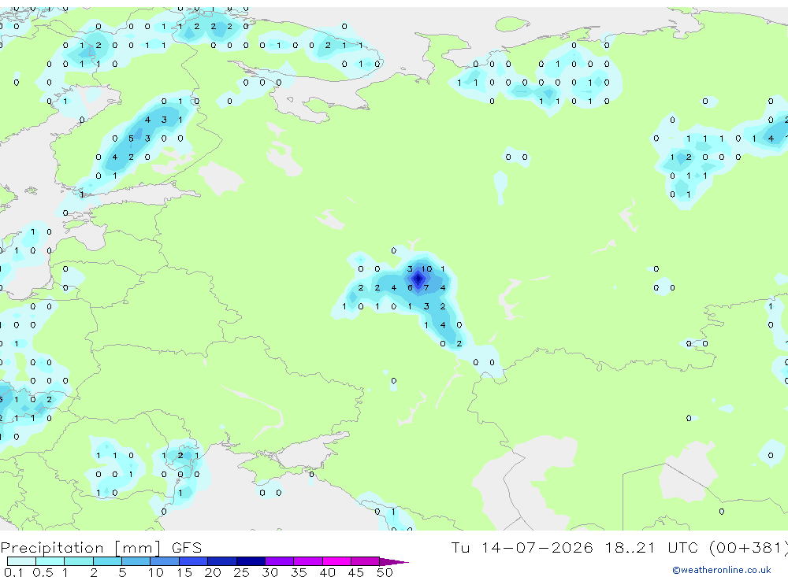The width and height of the screenshot is (788, 577).
Task: Click the date '14-07-2026' in the footer
Action: click(x=537, y=547)
